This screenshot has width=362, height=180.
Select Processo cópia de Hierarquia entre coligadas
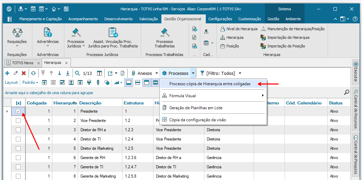pos(210,84)
